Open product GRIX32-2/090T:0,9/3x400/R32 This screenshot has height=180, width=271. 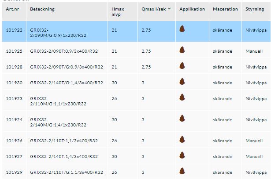(64, 51)
